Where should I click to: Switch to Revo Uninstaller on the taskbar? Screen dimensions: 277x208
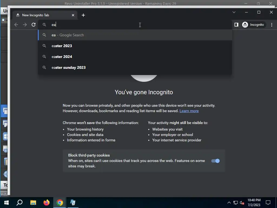73,203
